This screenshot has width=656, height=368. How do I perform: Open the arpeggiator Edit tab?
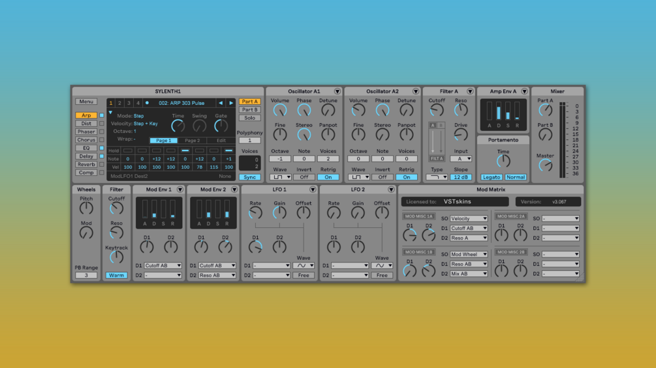221,141
